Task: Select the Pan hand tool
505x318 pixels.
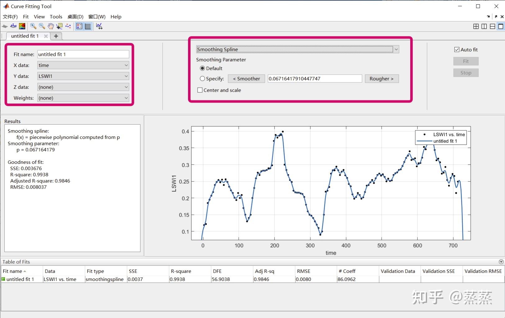Action: [x=51, y=26]
